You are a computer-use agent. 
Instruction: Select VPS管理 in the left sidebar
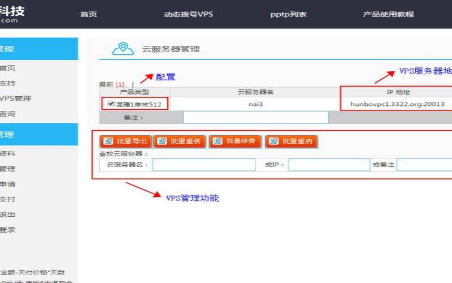coord(15,98)
